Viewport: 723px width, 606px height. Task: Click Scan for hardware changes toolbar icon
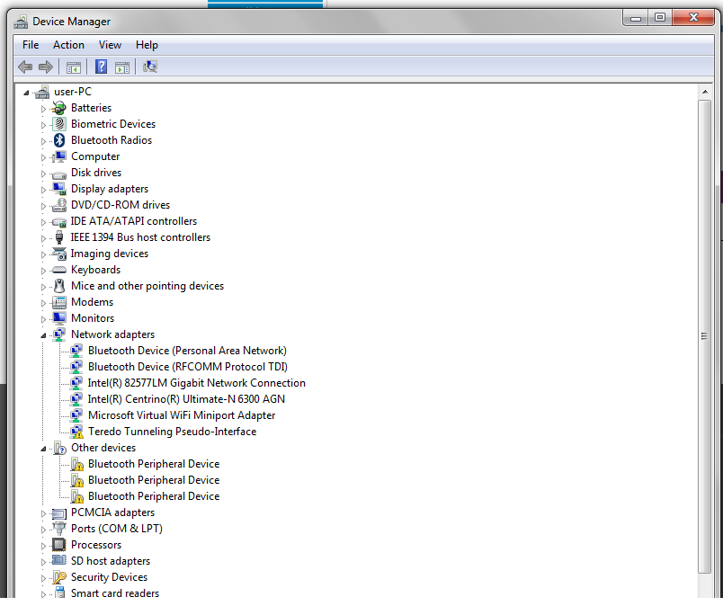(150, 67)
